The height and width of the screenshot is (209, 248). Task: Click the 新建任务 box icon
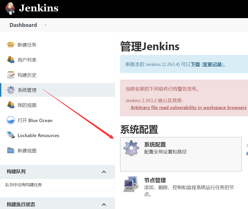tap(11, 44)
